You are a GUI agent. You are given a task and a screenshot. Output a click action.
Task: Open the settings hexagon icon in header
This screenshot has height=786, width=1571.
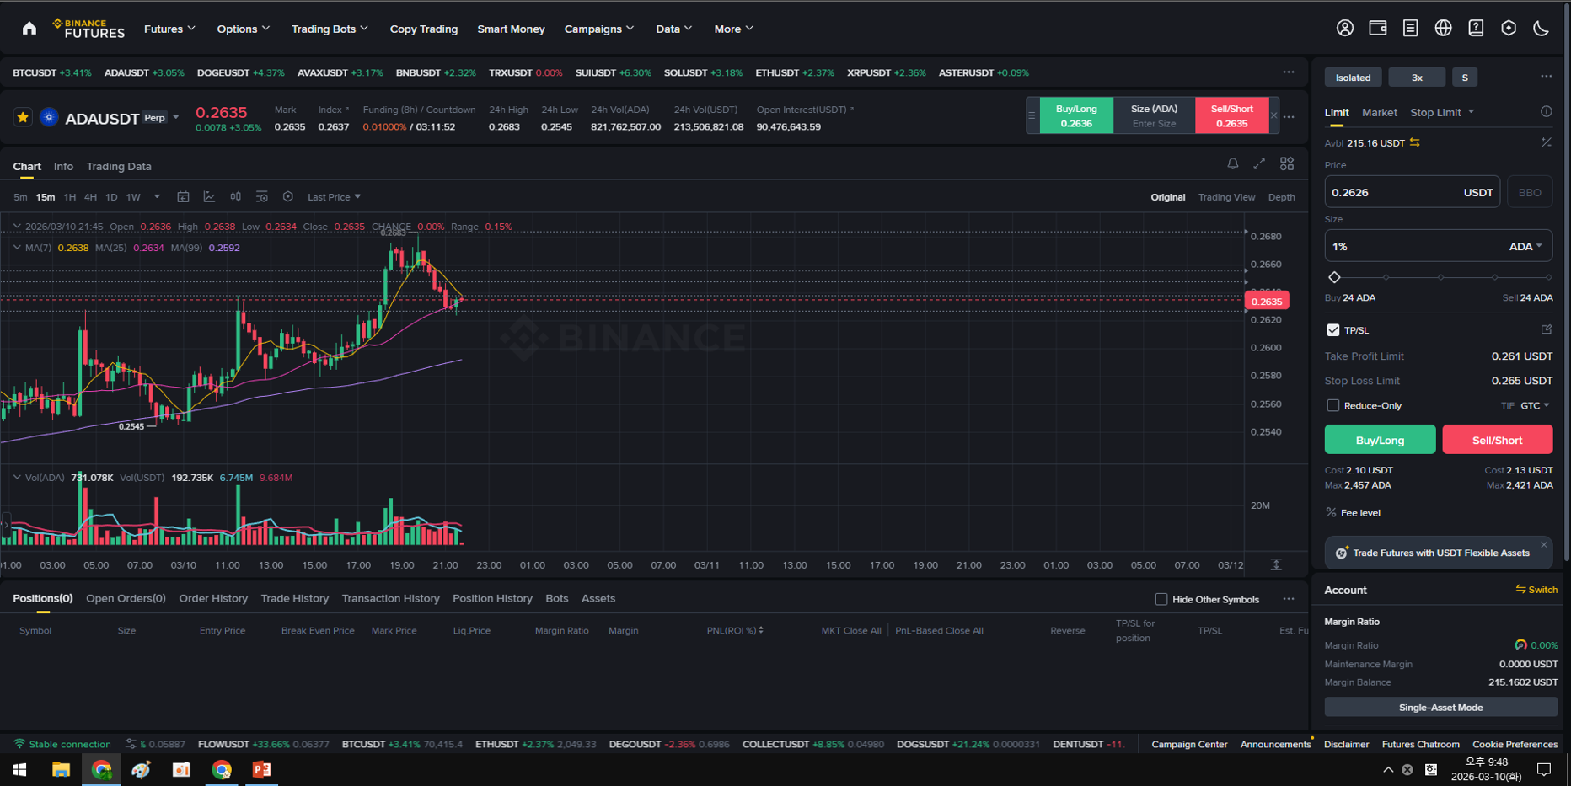coord(1509,28)
